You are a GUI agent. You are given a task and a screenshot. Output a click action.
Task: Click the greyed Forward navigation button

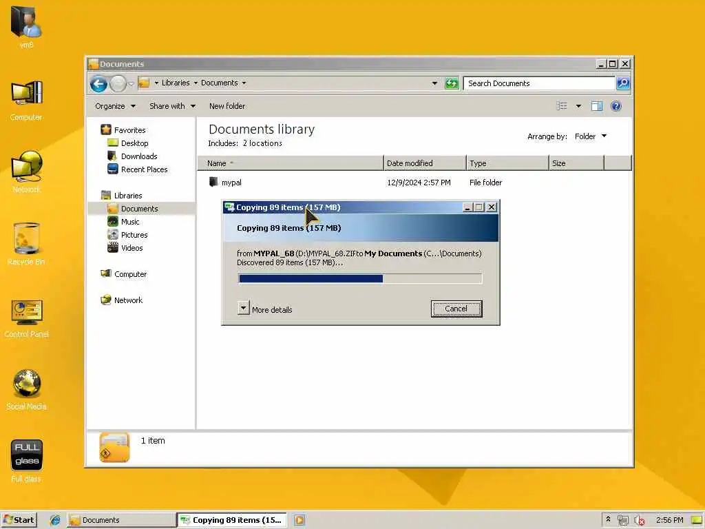(x=118, y=83)
